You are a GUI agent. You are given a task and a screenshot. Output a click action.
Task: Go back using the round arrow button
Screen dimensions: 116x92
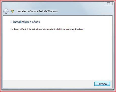pos(6,11)
